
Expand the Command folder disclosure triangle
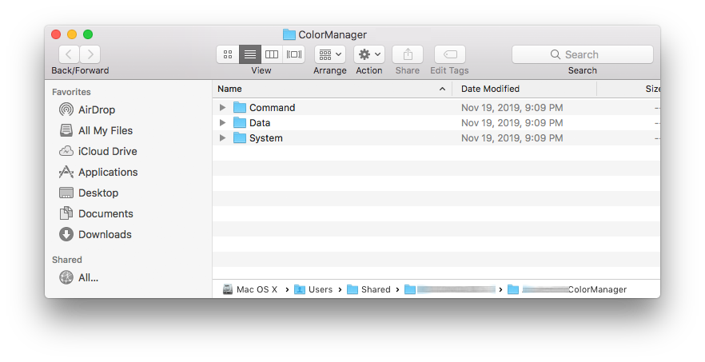[223, 108]
